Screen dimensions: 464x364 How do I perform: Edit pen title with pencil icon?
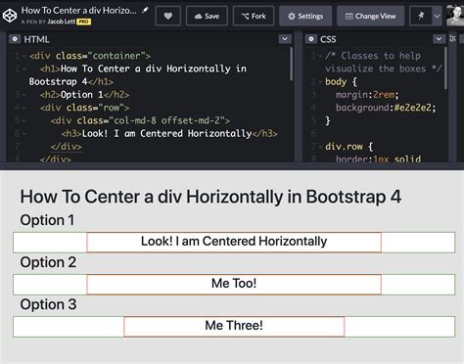click(145, 10)
